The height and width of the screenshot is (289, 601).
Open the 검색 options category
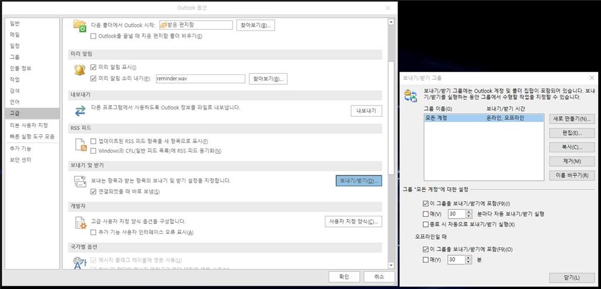(32, 91)
